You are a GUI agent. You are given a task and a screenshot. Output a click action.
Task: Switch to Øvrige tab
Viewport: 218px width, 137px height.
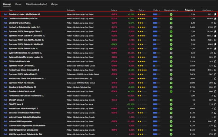coord(54,4)
